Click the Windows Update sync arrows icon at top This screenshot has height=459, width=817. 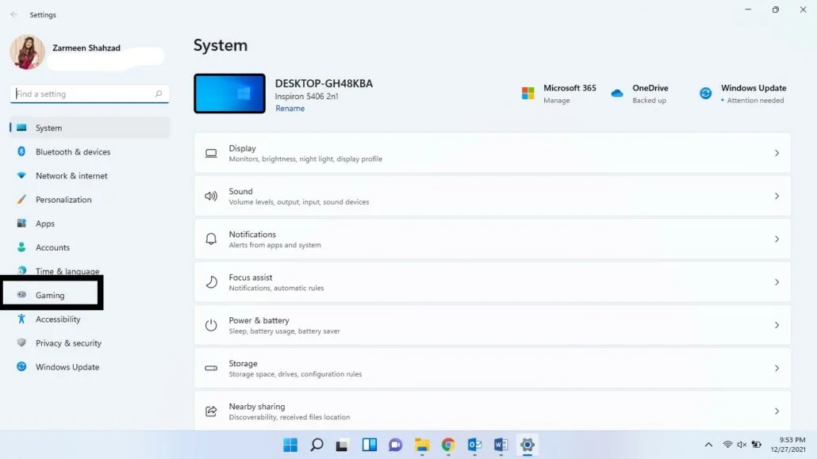(x=705, y=94)
